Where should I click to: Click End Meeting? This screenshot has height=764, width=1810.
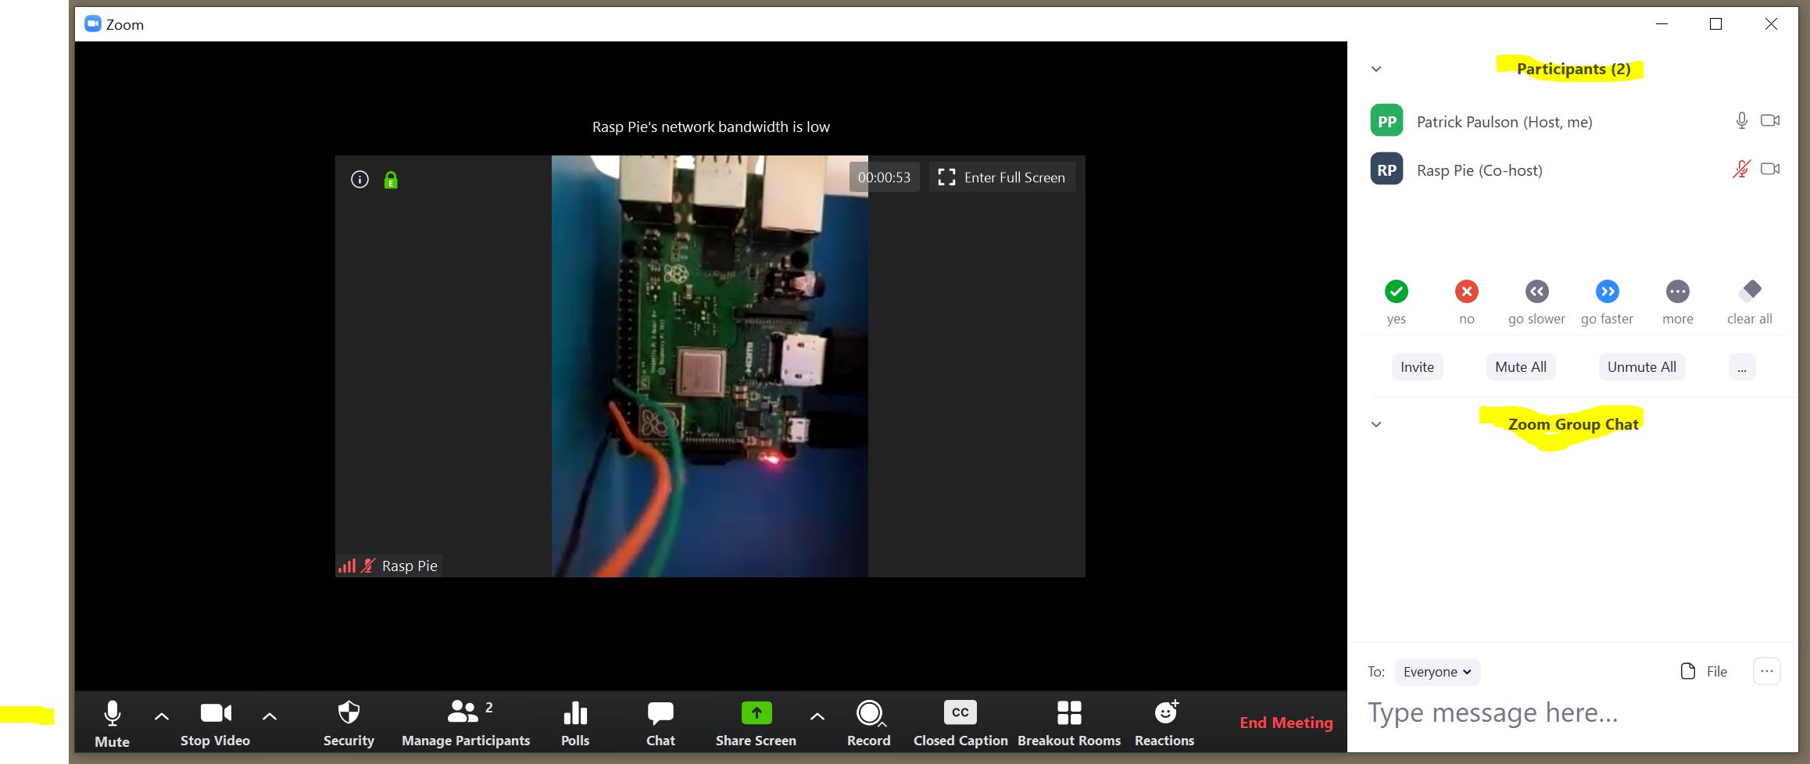click(x=1286, y=723)
